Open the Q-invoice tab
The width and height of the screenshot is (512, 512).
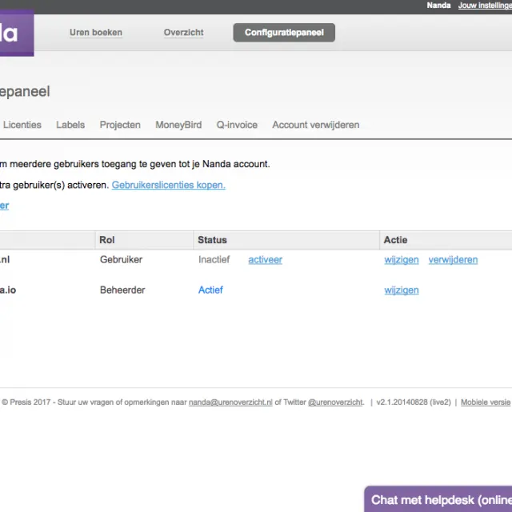tap(237, 125)
